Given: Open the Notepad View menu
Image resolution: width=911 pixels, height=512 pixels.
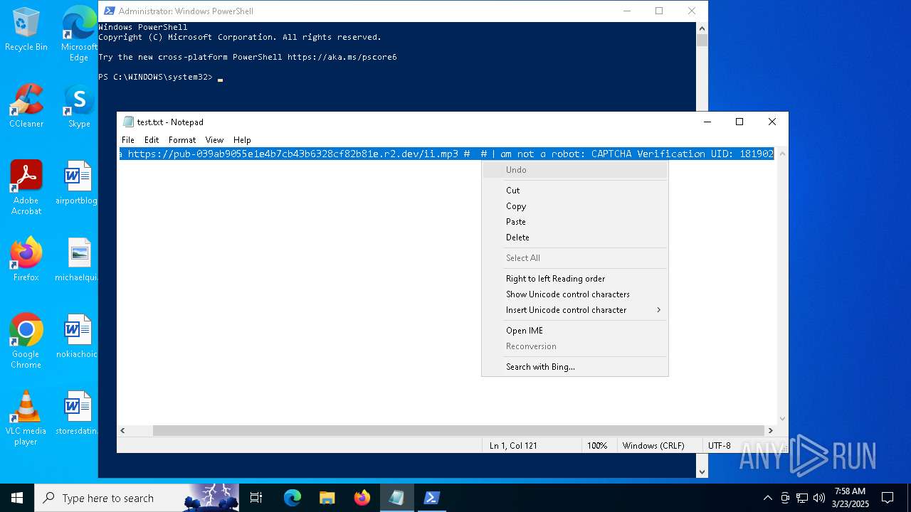Looking at the screenshot, I should (x=214, y=140).
